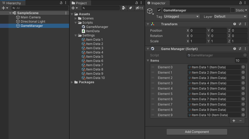Collapse the Scripts folder
Viewport: 249px width, 139px height.
click(x=75, y=23)
